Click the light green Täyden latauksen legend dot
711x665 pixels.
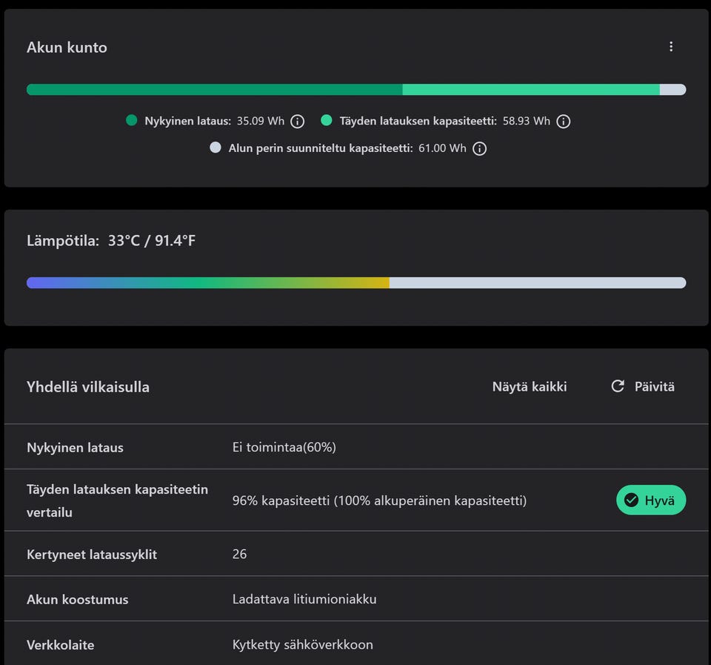(327, 120)
